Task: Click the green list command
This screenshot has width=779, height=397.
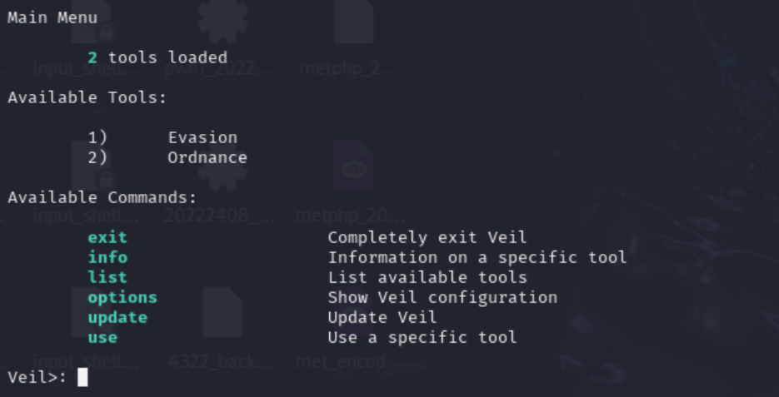Action: (107, 277)
